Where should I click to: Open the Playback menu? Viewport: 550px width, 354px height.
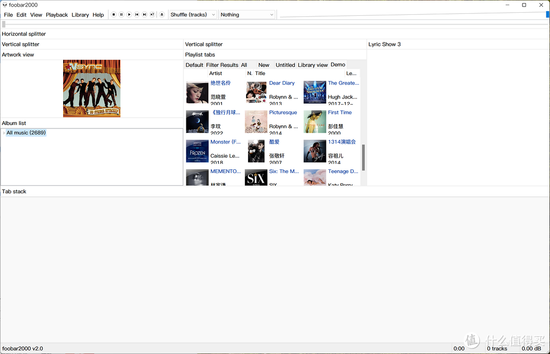pyautogui.click(x=57, y=15)
